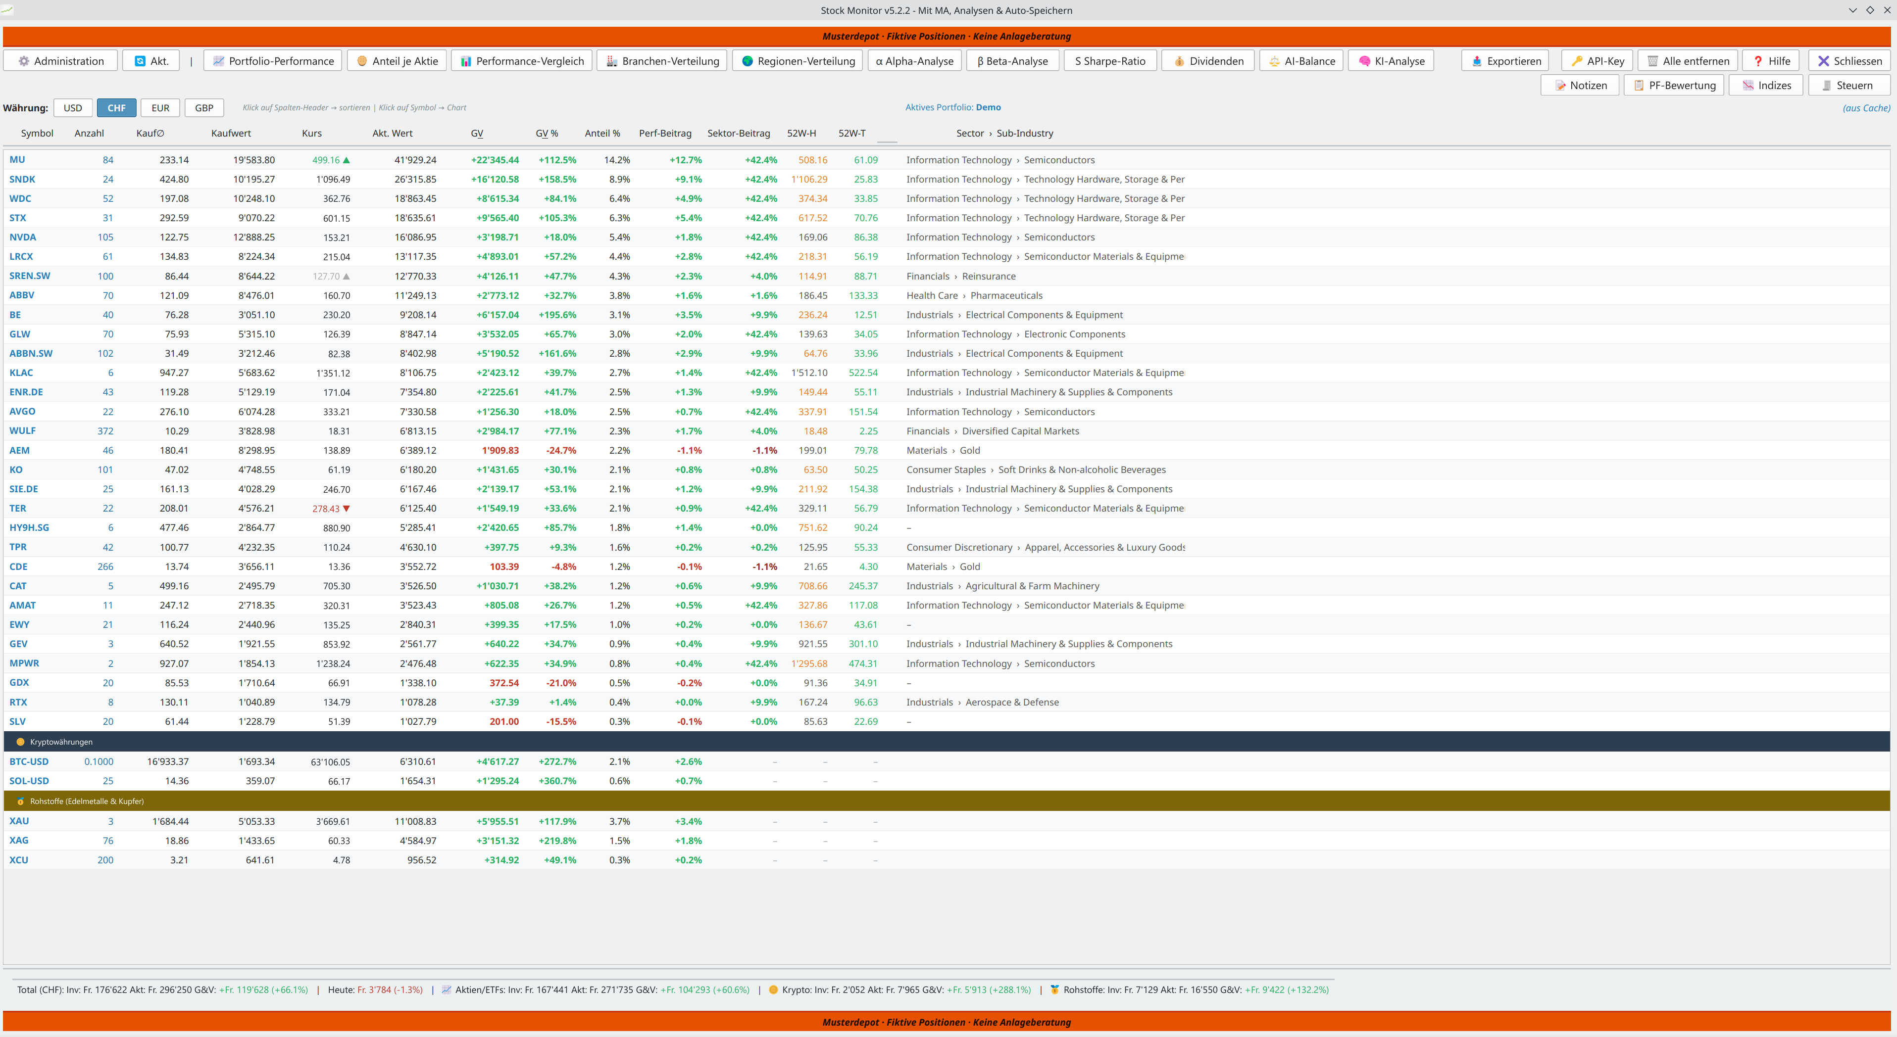Maximize the Stock Monitor window
Screen dimensions: 1897x1037
tap(1870, 10)
